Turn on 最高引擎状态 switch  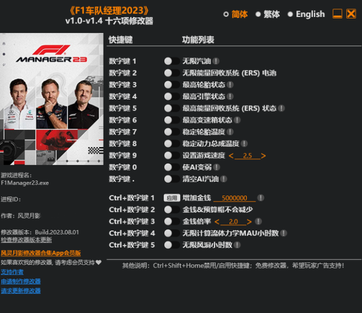(x=172, y=96)
